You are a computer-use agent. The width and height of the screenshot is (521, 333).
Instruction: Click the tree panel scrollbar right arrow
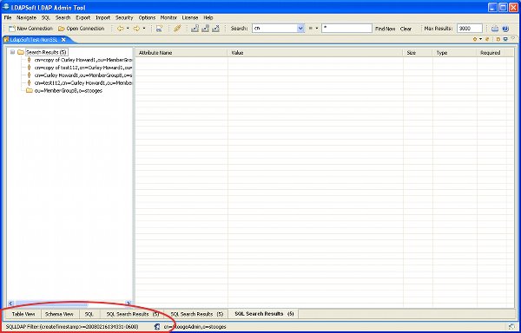(x=129, y=304)
